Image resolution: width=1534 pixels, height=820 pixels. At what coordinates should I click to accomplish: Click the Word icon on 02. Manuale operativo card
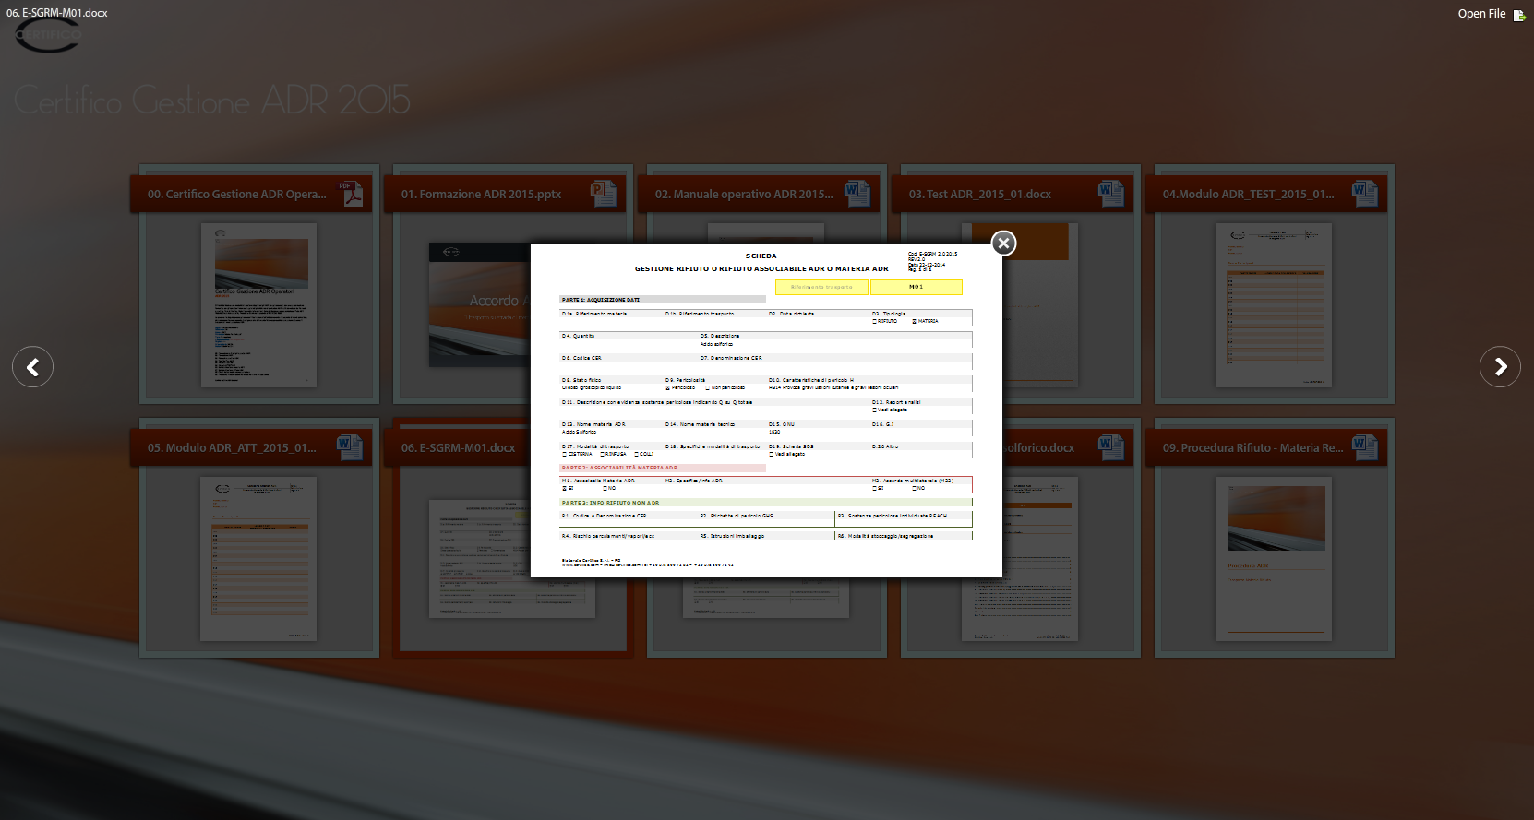tap(857, 194)
